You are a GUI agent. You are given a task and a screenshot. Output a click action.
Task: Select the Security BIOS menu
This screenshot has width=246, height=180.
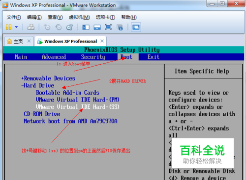click(93, 57)
